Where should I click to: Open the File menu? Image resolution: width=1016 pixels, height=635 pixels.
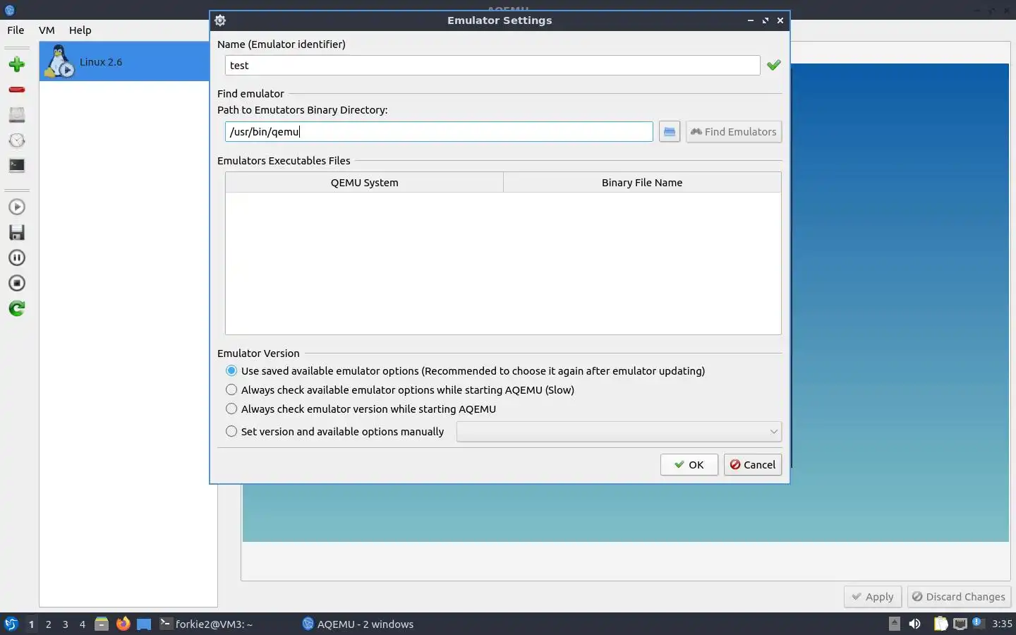coord(16,30)
